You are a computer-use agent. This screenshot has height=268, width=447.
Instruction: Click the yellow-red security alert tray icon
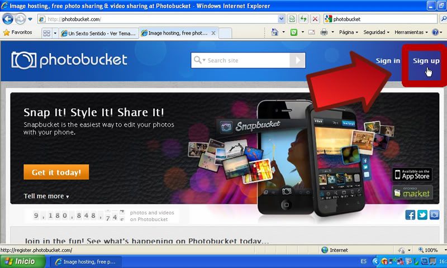[x=384, y=261]
